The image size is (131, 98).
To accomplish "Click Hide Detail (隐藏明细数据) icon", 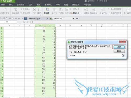I will pos(109,13).
